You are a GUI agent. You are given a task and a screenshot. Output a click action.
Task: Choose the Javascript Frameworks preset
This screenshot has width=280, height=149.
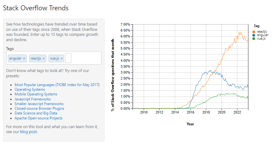point(33,99)
